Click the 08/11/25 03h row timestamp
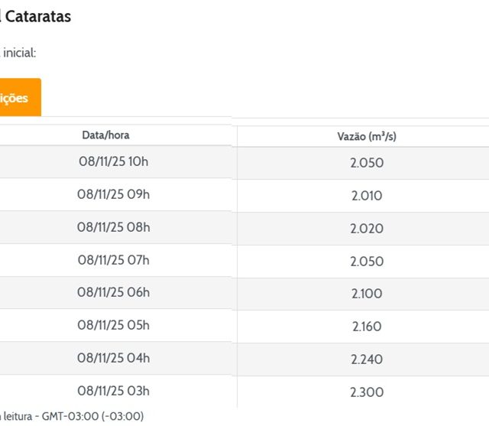Image resolution: width=489 pixels, height=426 pixels. (114, 391)
